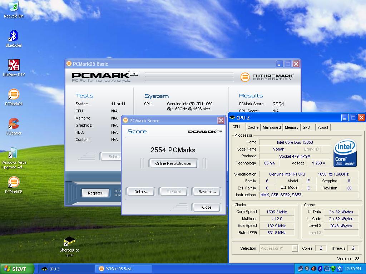The width and height of the screenshot is (366, 274).
Task: Click the green wireless signal tray icon
Action: [x=333, y=269]
